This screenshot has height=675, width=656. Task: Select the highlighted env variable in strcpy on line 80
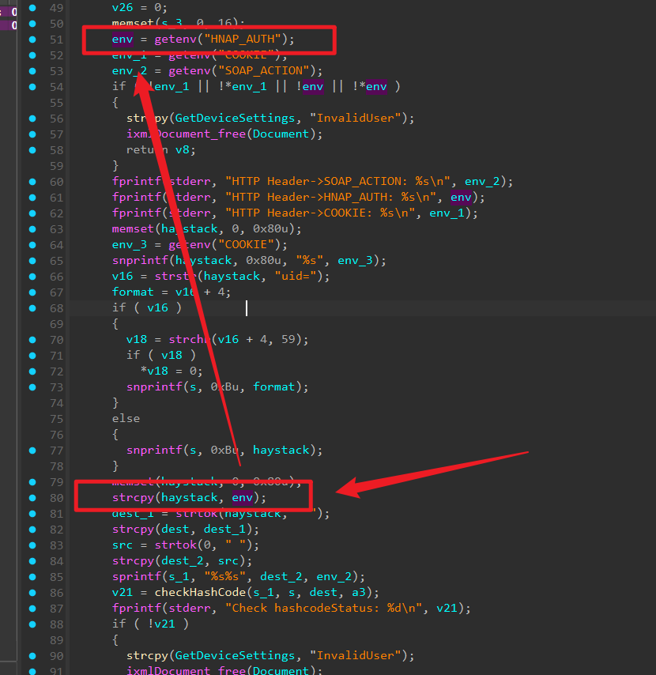pyautogui.click(x=243, y=498)
